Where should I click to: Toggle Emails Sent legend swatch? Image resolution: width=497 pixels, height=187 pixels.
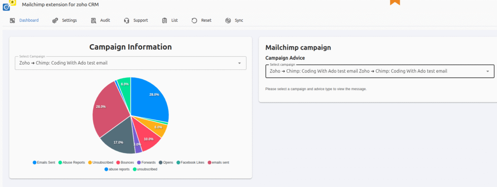coord(34,163)
